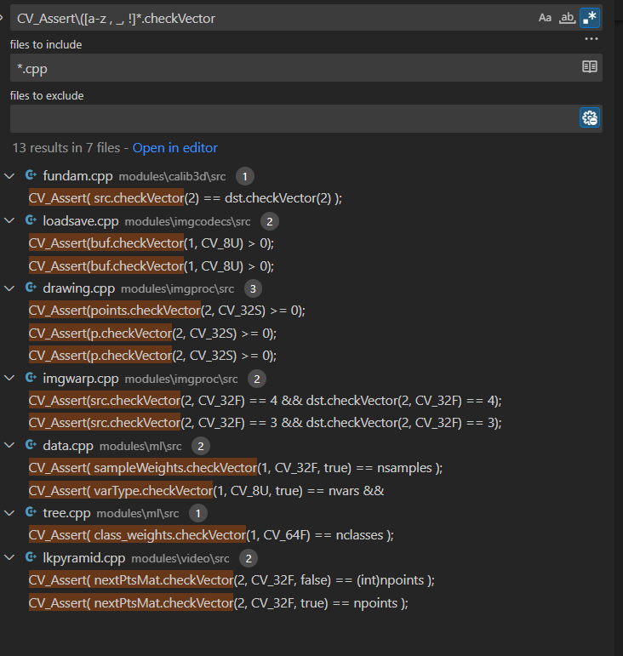The height and width of the screenshot is (656, 623).
Task: Collapse data.cpp results group
Action: pos(9,445)
